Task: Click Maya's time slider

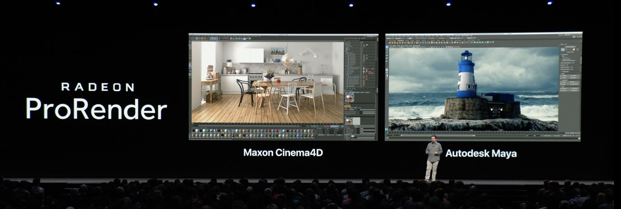Action: pos(472,133)
